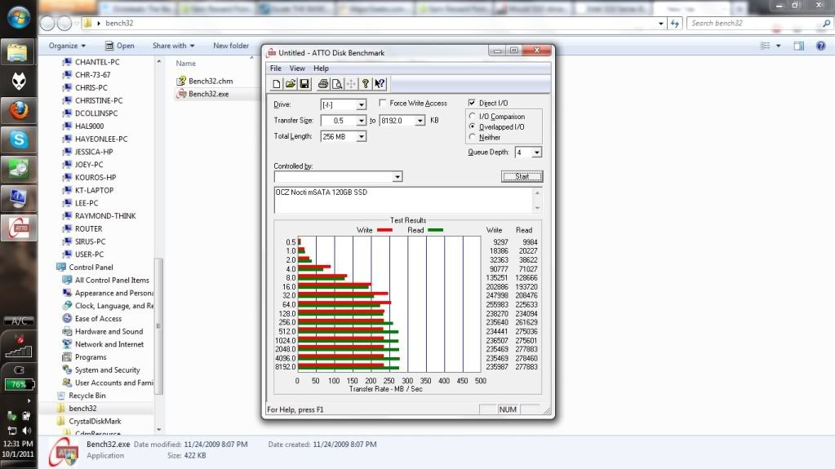The width and height of the screenshot is (835, 469).
Task: Click the New document icon in ATTO toolbar
Action: tap(277, 84)
